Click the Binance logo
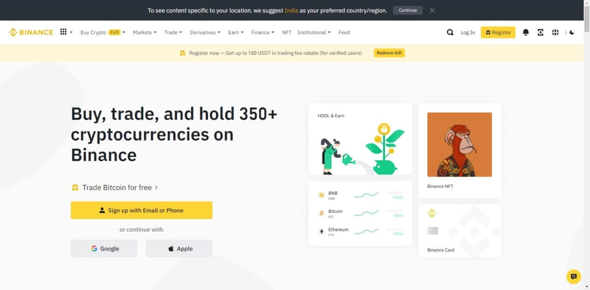The width and height of the screenshot is (590, 290). (31, 32)
